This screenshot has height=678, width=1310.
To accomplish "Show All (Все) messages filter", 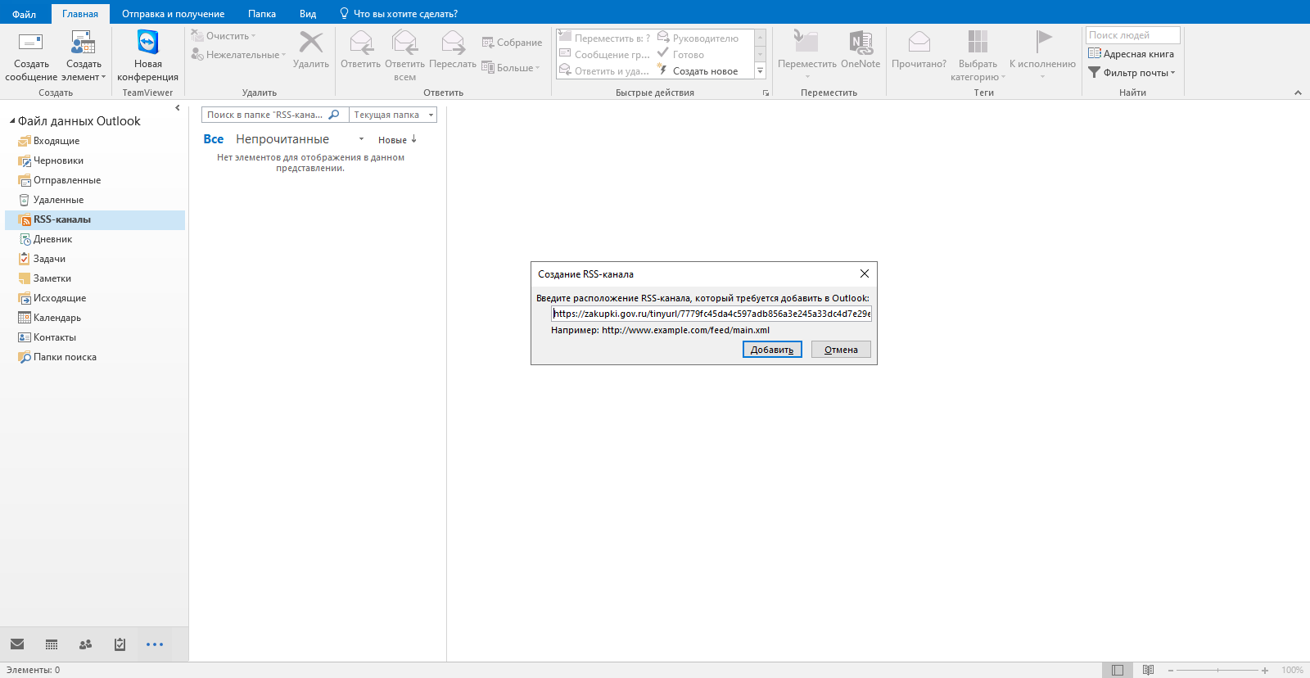I will [x=214, y=139].
